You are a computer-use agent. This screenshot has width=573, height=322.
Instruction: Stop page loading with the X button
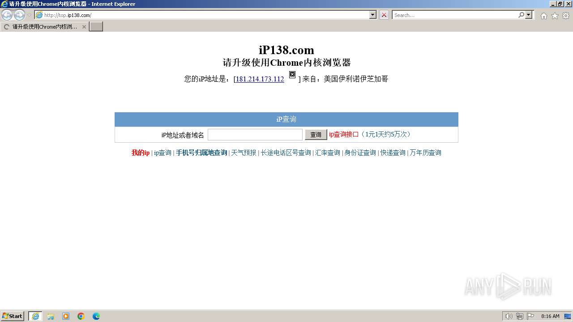click(384, 15)
